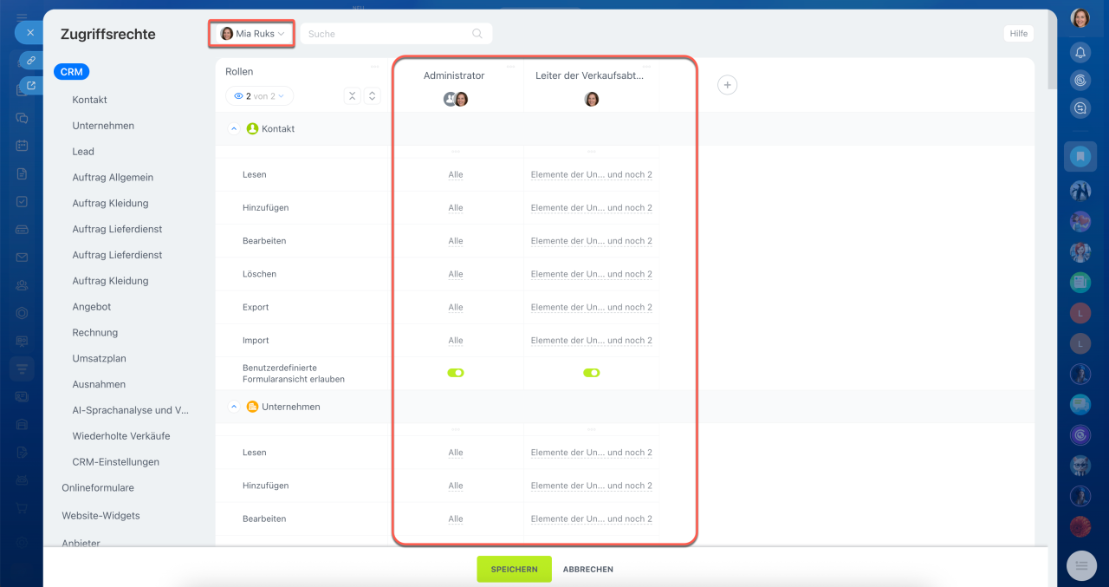Collapse the Kontakt section chevron
This screenshot has height=587, width=1109.
coord(234,128)
